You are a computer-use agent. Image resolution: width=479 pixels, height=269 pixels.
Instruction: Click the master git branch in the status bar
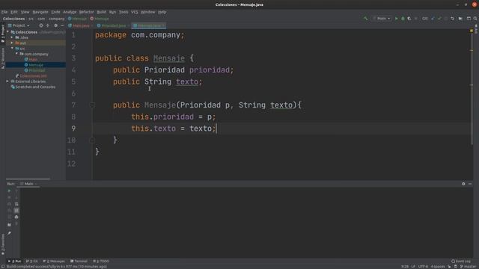pos(469,267)
